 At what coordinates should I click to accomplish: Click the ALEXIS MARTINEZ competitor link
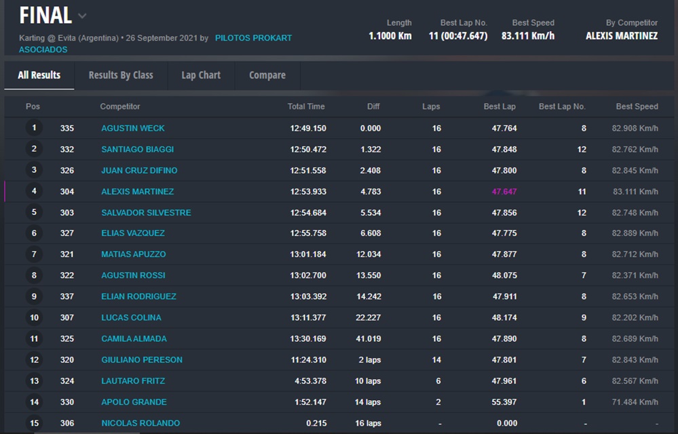(x=137, y=192)
